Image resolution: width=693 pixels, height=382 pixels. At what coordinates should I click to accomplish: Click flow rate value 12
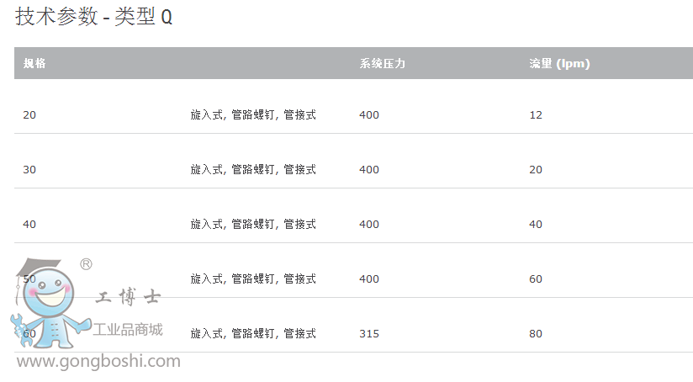(536, 115)
